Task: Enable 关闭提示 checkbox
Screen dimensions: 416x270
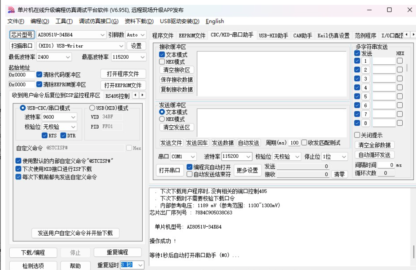Action: coord(357,135)
